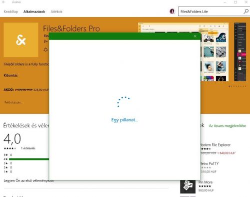Click the 4,0 overall rating
The height and width of the screenshot is (197, 250).
(x=12, y=139)
